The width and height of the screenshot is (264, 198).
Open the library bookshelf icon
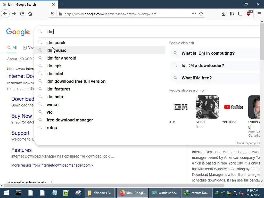pos(232,14)
